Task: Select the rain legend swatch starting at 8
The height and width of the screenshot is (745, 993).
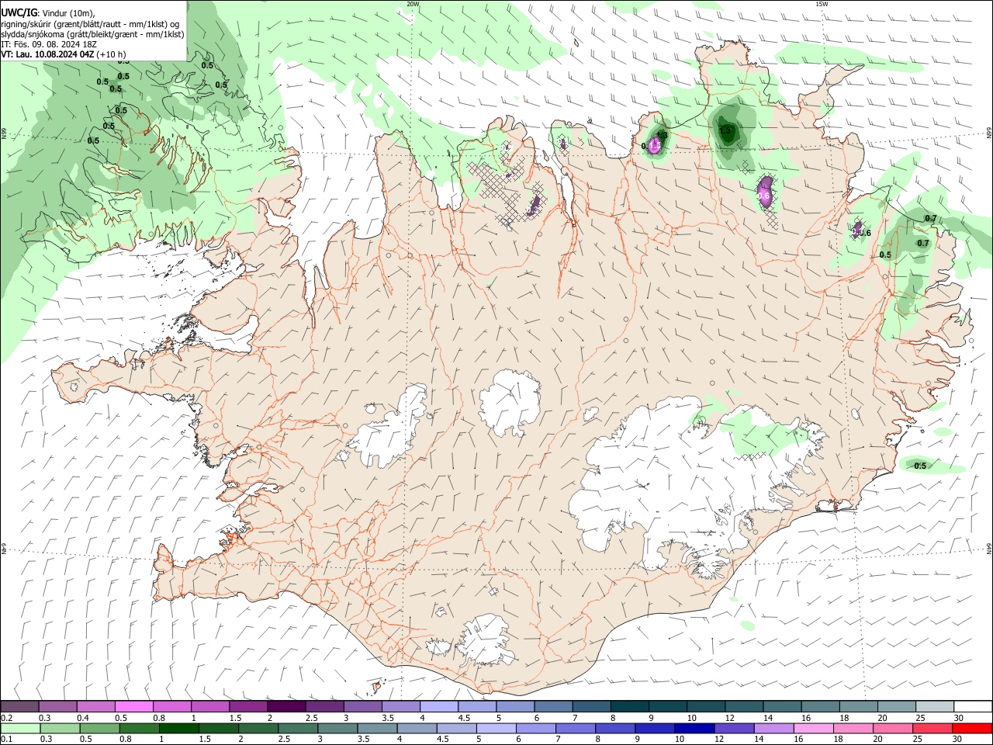Action: [x=615, y=729]
